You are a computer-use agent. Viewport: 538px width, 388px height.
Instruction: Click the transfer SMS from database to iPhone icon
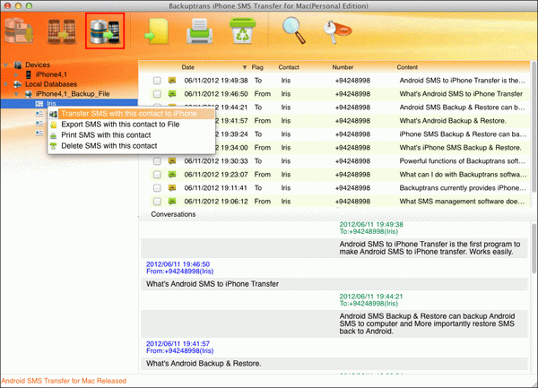pyautogui.click(x=105, y=31)
